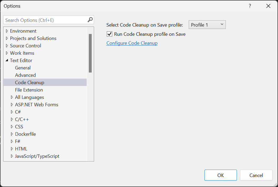This screenshot has width=278, height=187.
Task: Collapse the Text Editor node
Action: pos(7,60)
